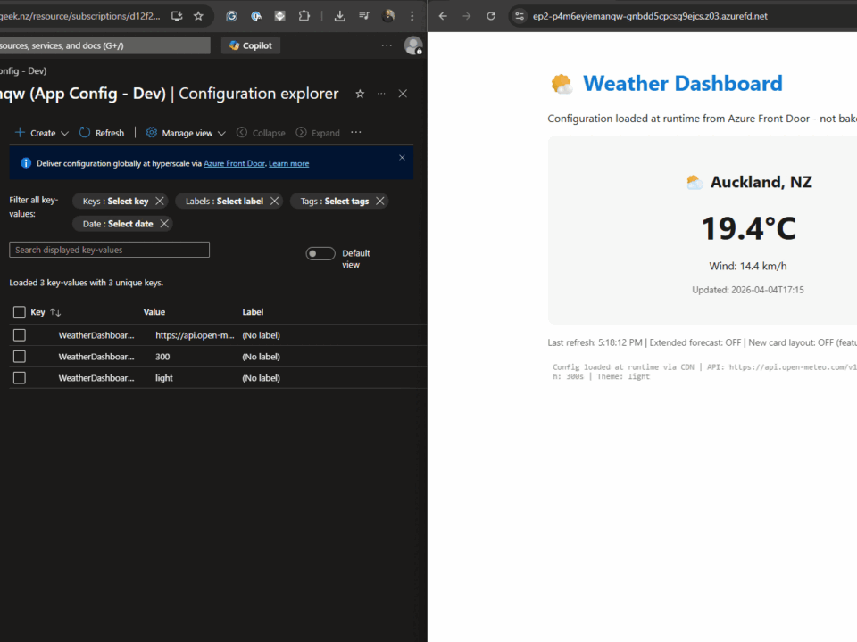
Task: Tick the checkbox for the 300 value row
Action: click(x=20, y=357)
